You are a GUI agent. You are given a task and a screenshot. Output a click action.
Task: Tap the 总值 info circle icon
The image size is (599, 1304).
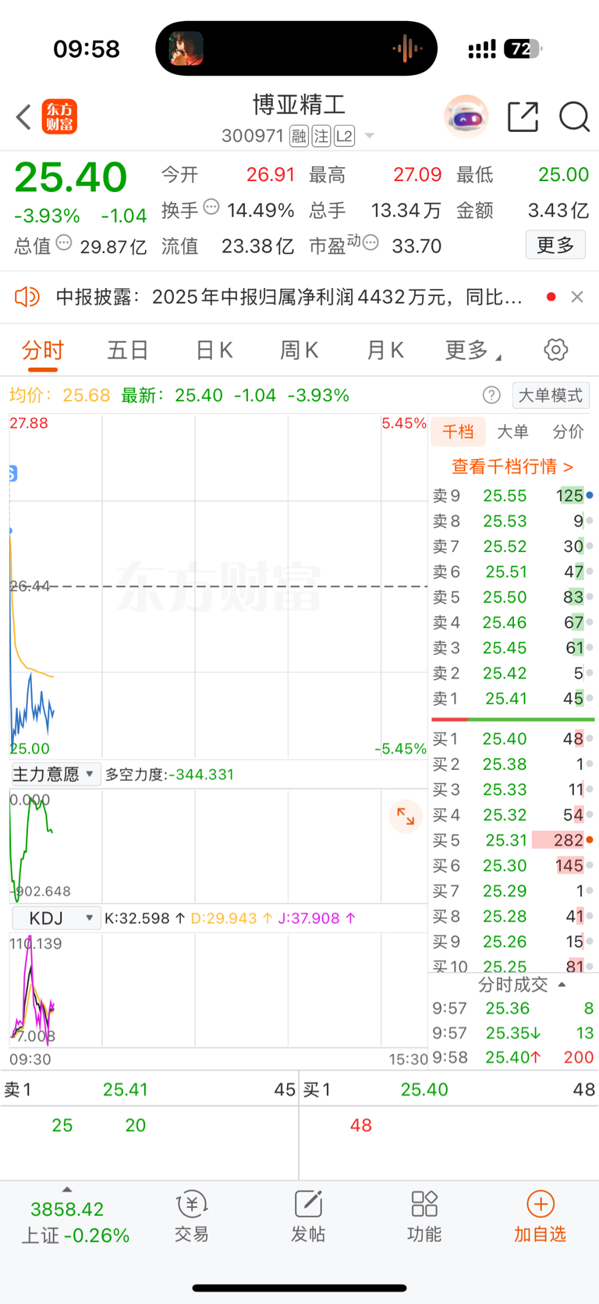[64, 243]
